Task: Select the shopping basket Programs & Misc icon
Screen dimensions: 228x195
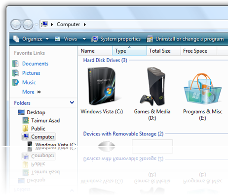Action: (202, 89)
